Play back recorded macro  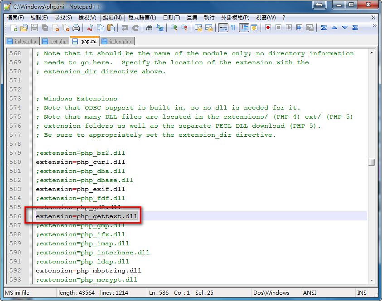click(289, 28)
